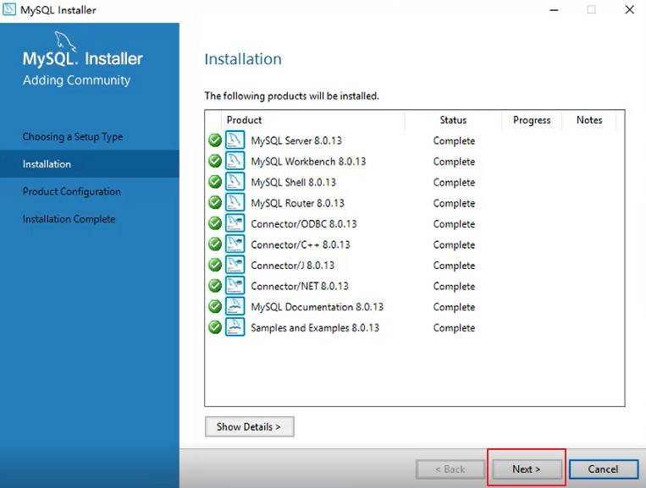Go back with the Back button
The height and width of the screenshot is (488, 646).
(x=450, y=469)
